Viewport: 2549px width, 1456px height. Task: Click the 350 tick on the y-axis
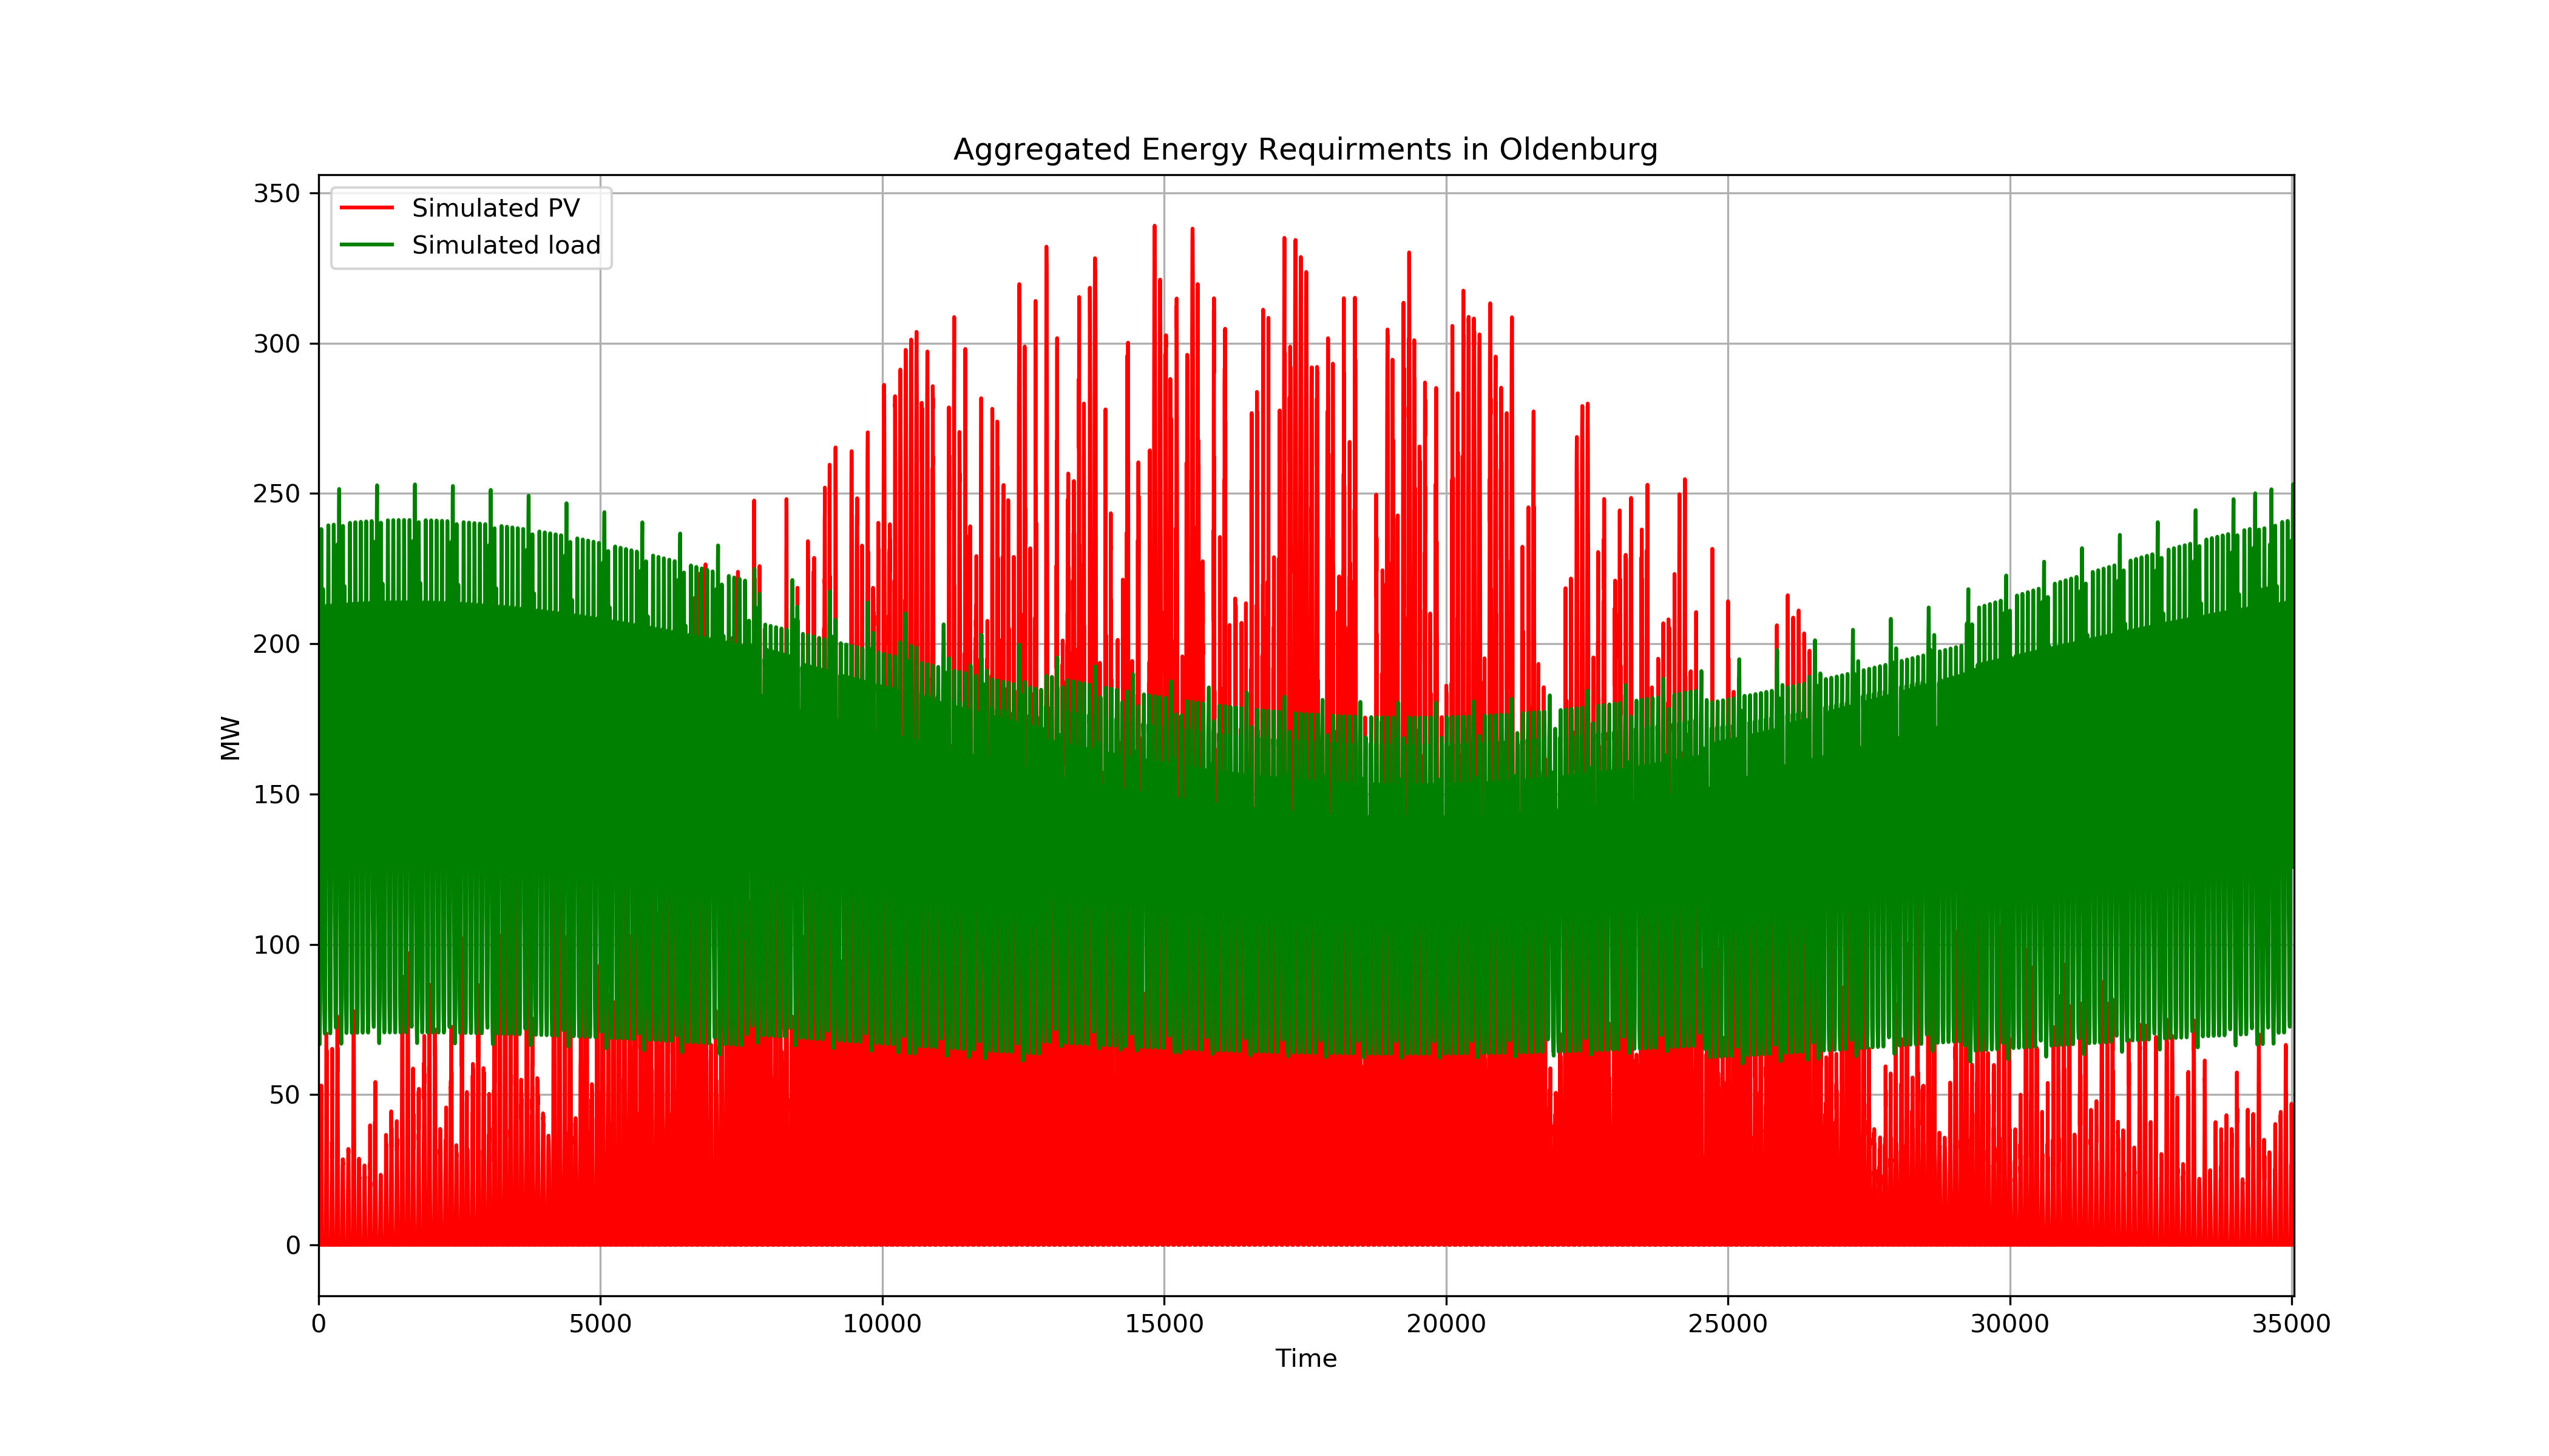(276, 193)
